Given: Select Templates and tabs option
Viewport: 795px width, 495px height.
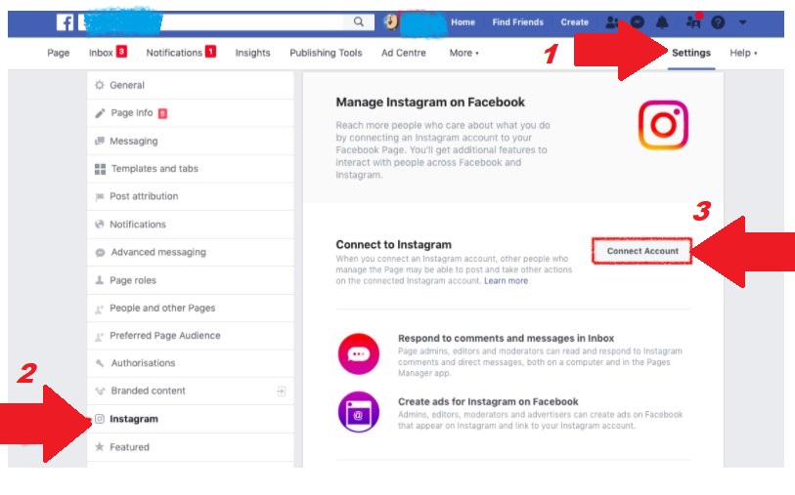Looking at the screenshot, I should click(190, 169).
